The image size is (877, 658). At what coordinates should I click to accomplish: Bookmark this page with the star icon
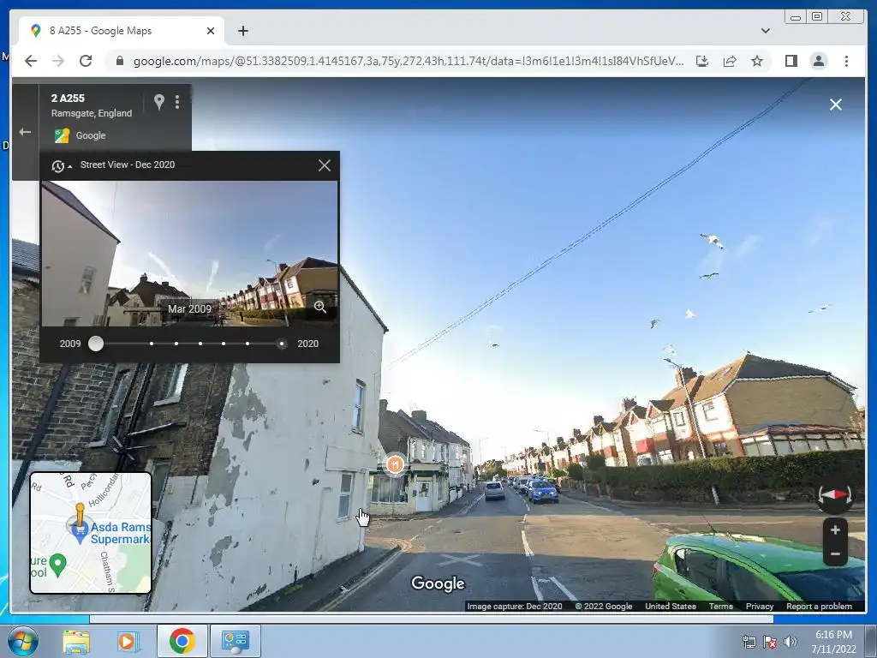click(757, 61)
